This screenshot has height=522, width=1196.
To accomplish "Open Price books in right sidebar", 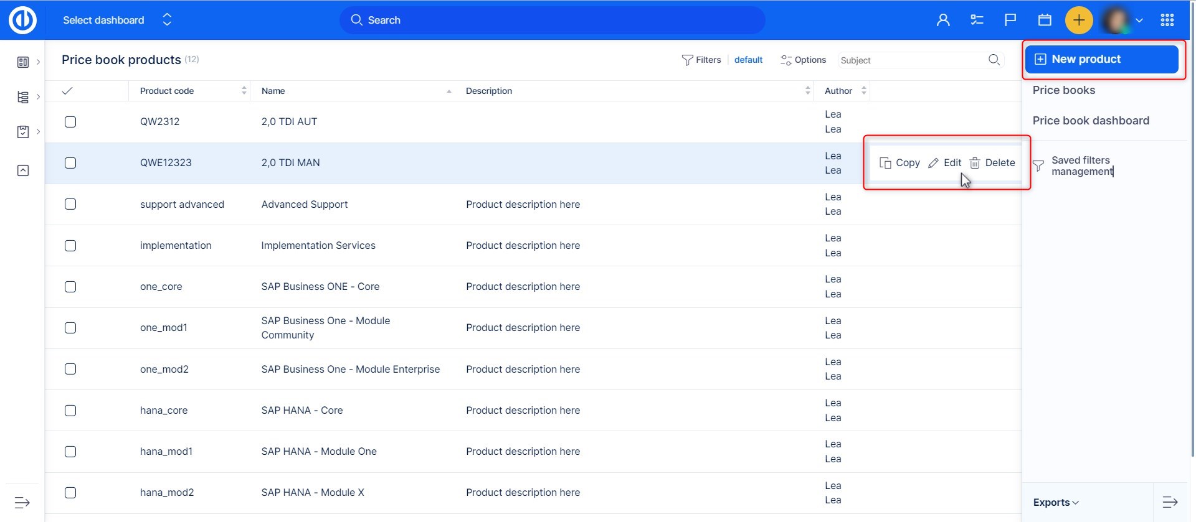I will [1063, 90].
